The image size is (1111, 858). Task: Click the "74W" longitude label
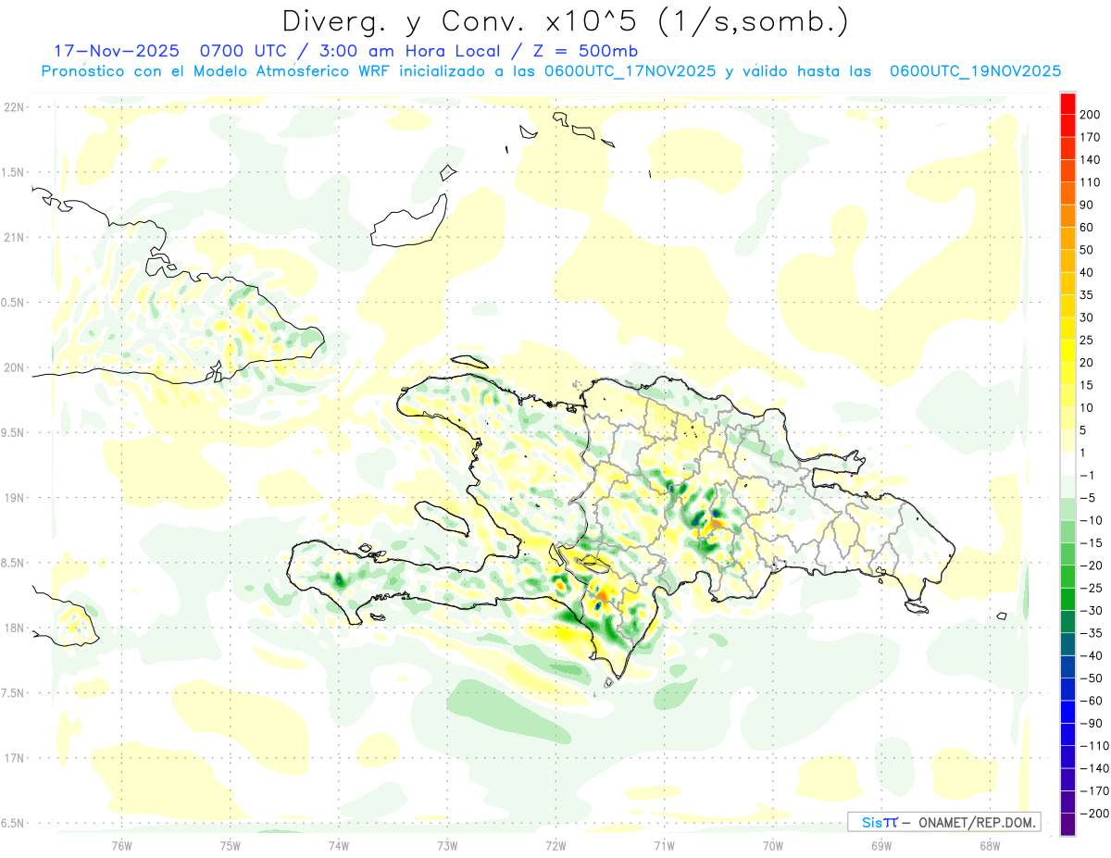point(339,846)
